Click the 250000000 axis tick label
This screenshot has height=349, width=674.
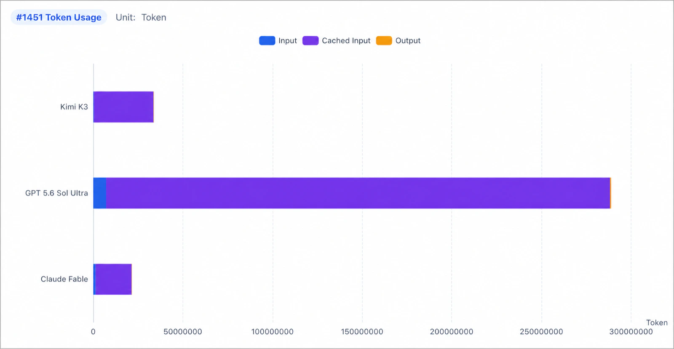click(x=541, y=332)
